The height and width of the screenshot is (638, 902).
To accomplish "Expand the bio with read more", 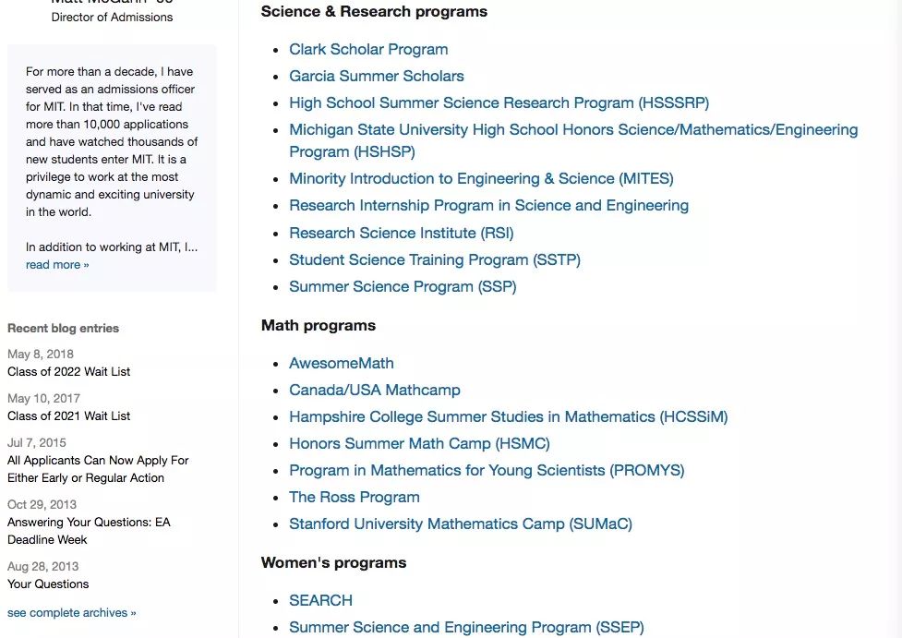I will (57, 265).
